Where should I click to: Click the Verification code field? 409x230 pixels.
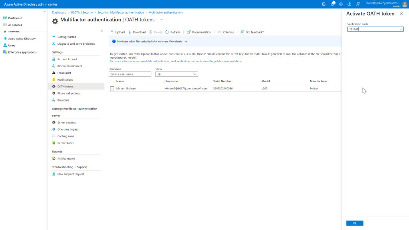[x=373, y=29]
